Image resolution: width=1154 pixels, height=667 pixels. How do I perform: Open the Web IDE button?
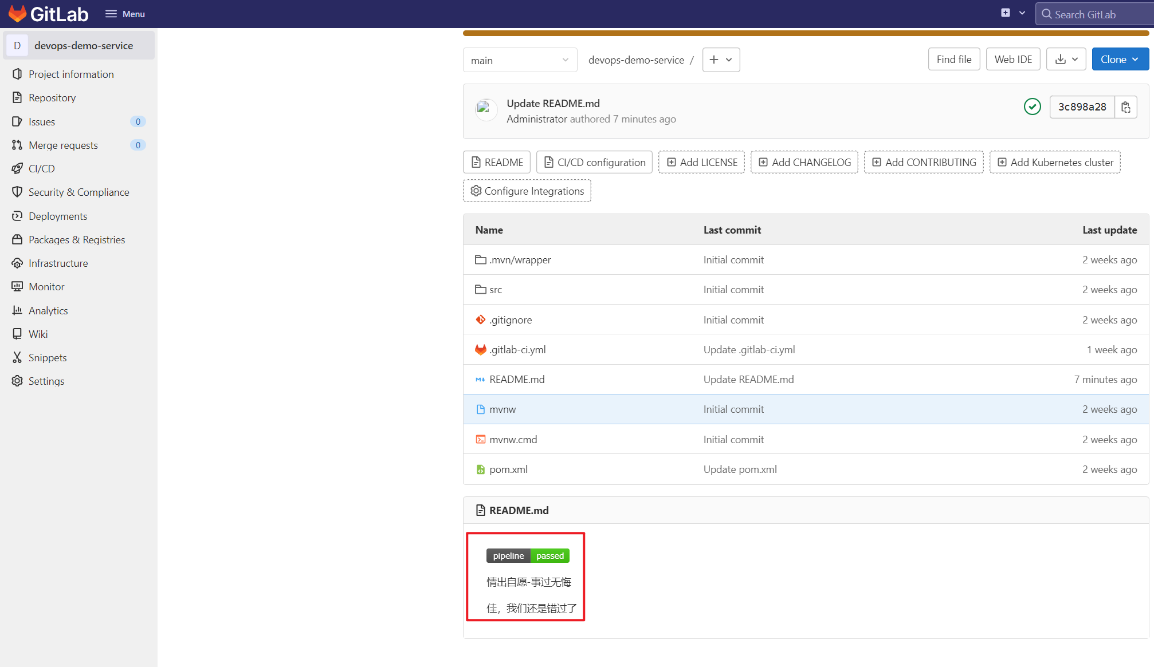pyautogui.click(x=1012, y=60)
